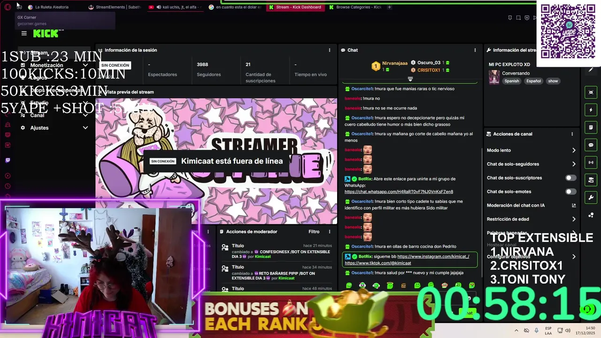Click the wrench settings sidebar icon

coord(591,197)
